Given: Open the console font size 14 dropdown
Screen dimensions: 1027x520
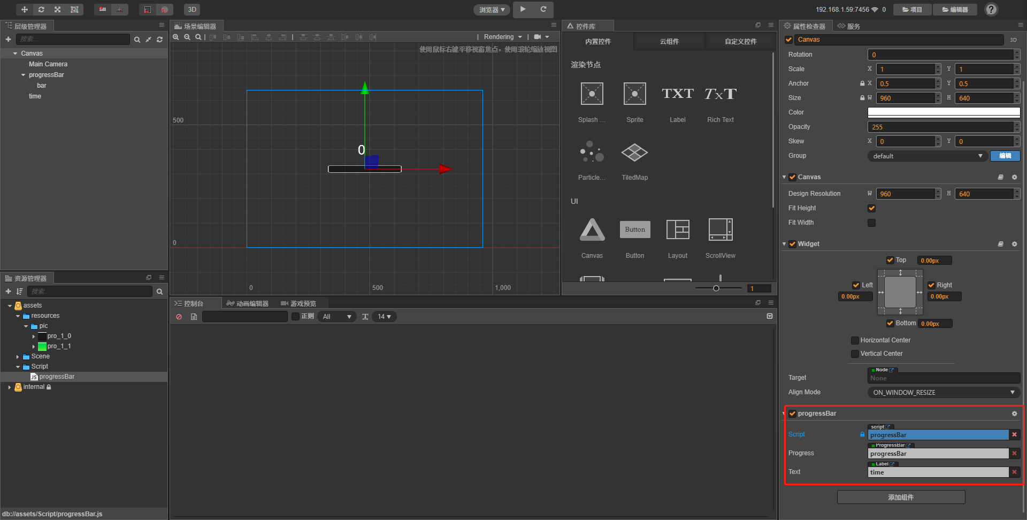Looking at the screenshot, I should point(384,317).
